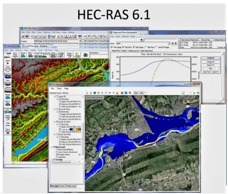Enable the Obs Flow checkbox
The height and width of the screenshot is (194, 228).
pyautogui.click(x=146, y=47)
